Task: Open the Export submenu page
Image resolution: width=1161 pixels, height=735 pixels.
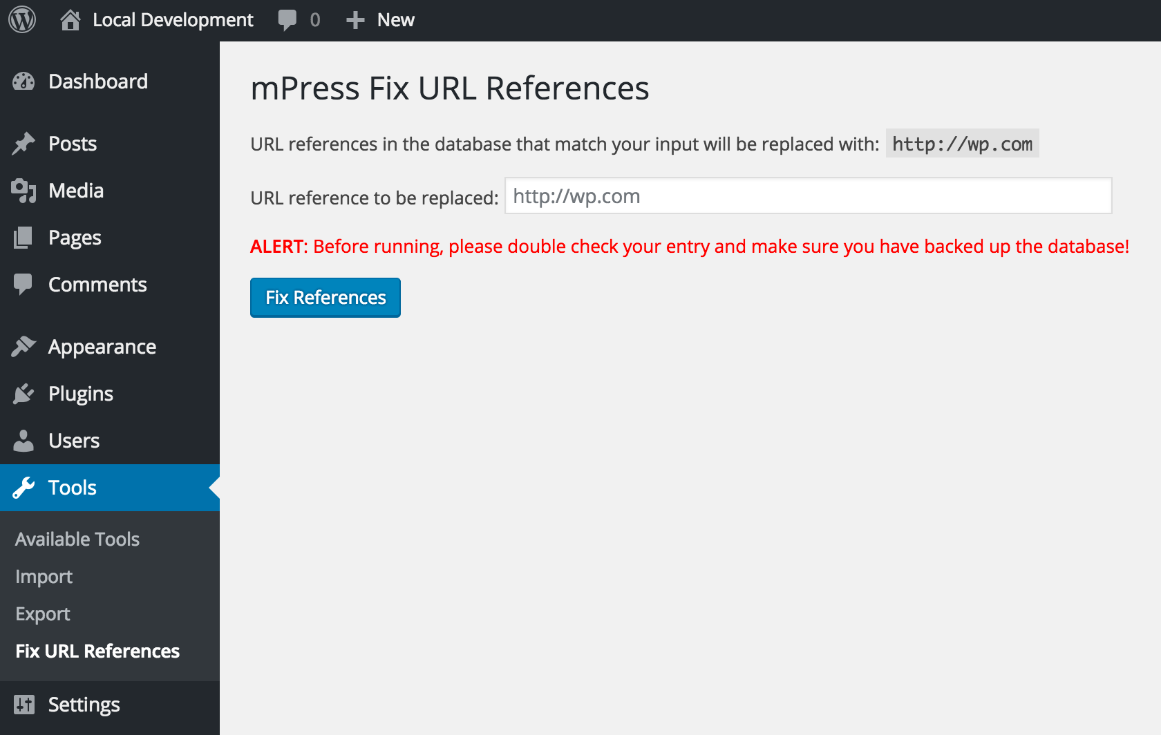Action: 43,613
